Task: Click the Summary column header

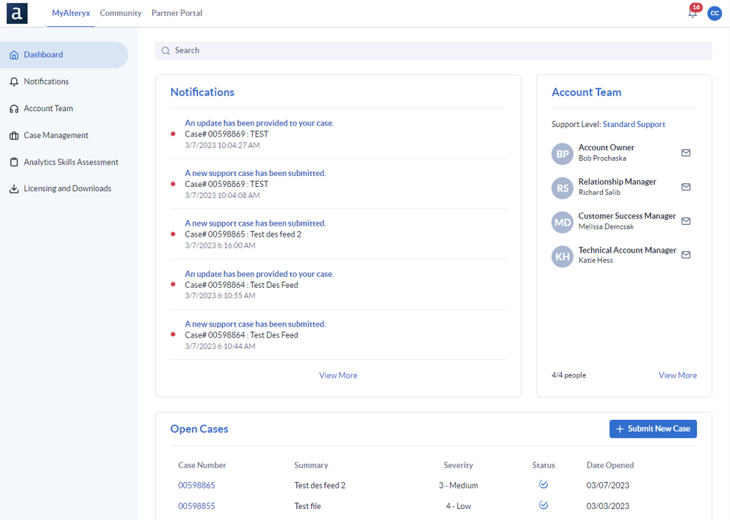Action: pos(311,465)
